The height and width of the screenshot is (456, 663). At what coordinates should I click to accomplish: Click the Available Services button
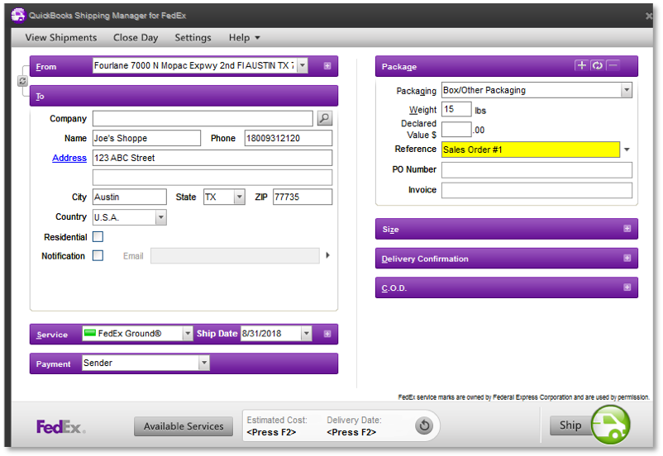184,426
